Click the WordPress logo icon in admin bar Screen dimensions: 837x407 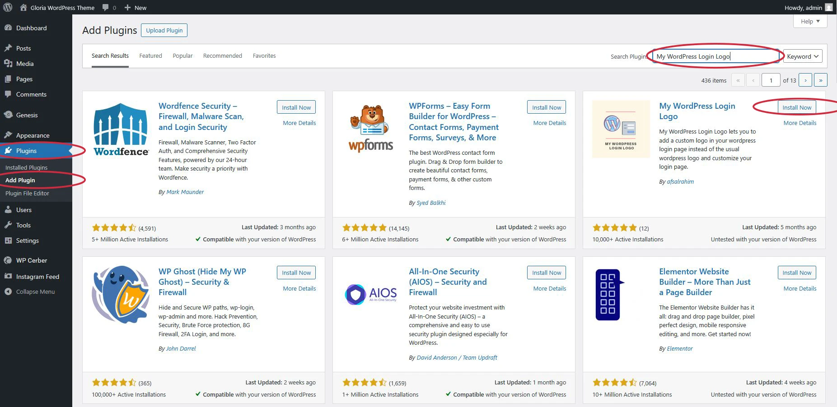8,8
